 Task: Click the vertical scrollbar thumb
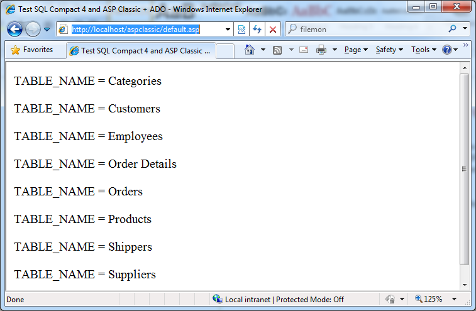465,169
